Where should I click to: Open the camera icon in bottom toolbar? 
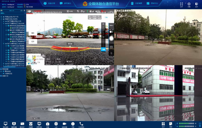(64, 124)
